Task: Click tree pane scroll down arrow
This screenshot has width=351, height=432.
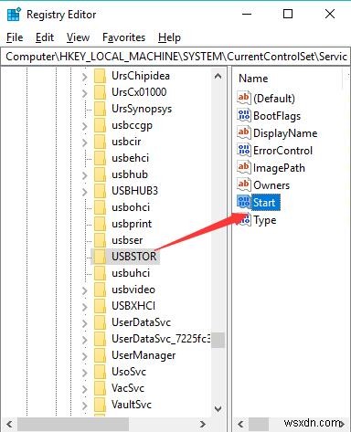Action: pyautogui.click(x=218, y=408)
